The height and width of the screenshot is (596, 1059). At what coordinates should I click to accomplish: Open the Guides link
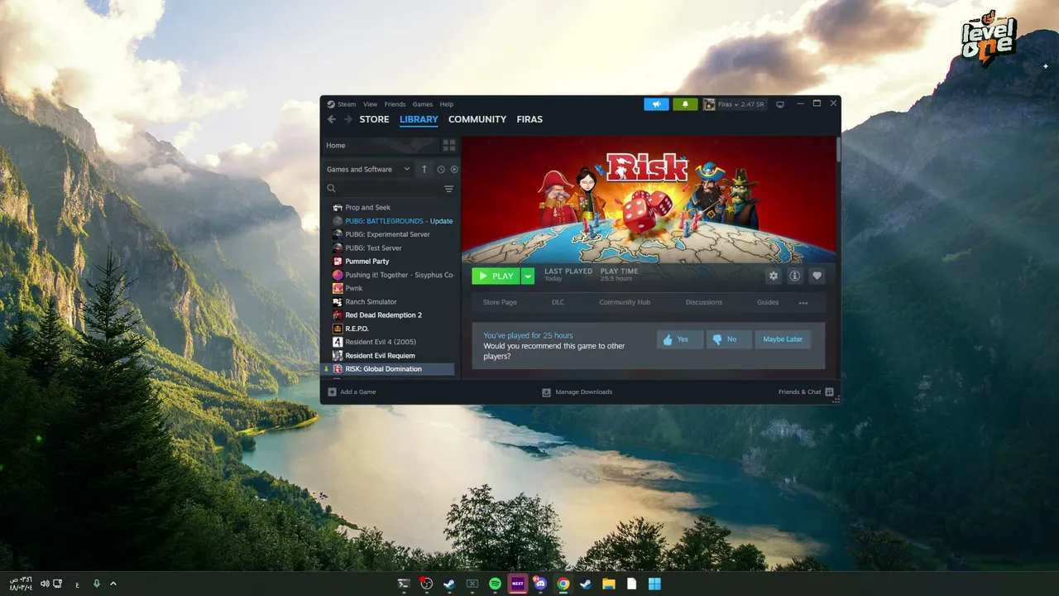tap(768, 303)
